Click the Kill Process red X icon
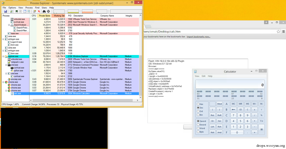 tap(39, 11)
